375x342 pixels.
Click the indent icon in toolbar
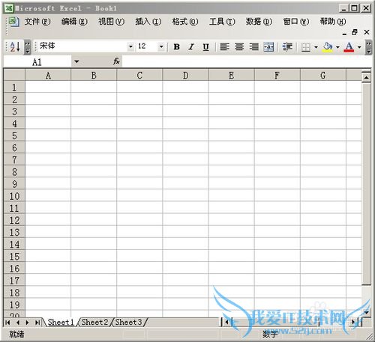point(287,46)
